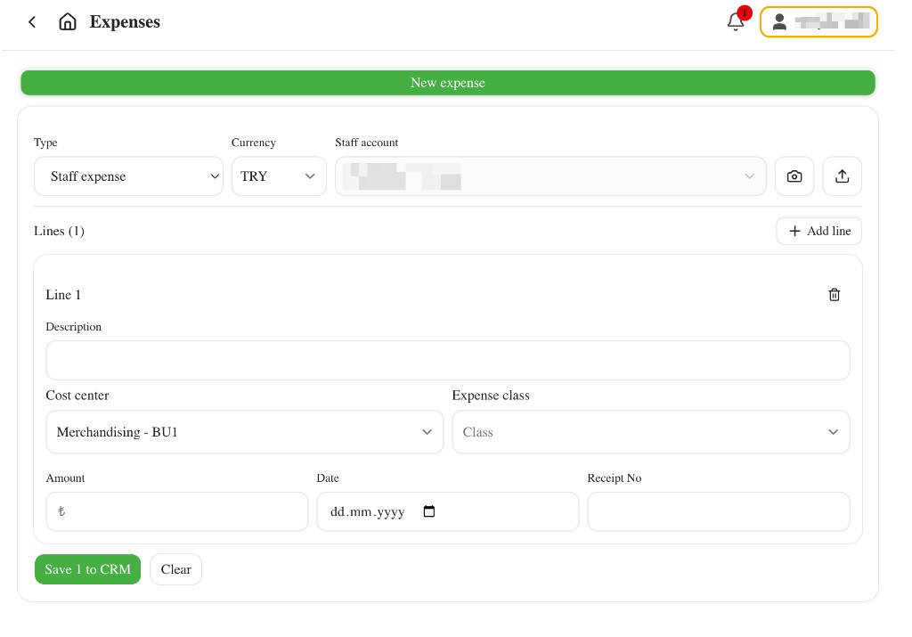
Task: Open the home page icon
Action: (x=68, y=22)
